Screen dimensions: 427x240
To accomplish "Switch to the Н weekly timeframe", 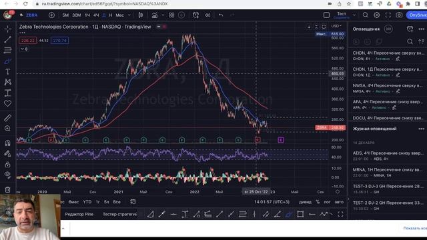I will pyautogui.click(x=111, y=15).
